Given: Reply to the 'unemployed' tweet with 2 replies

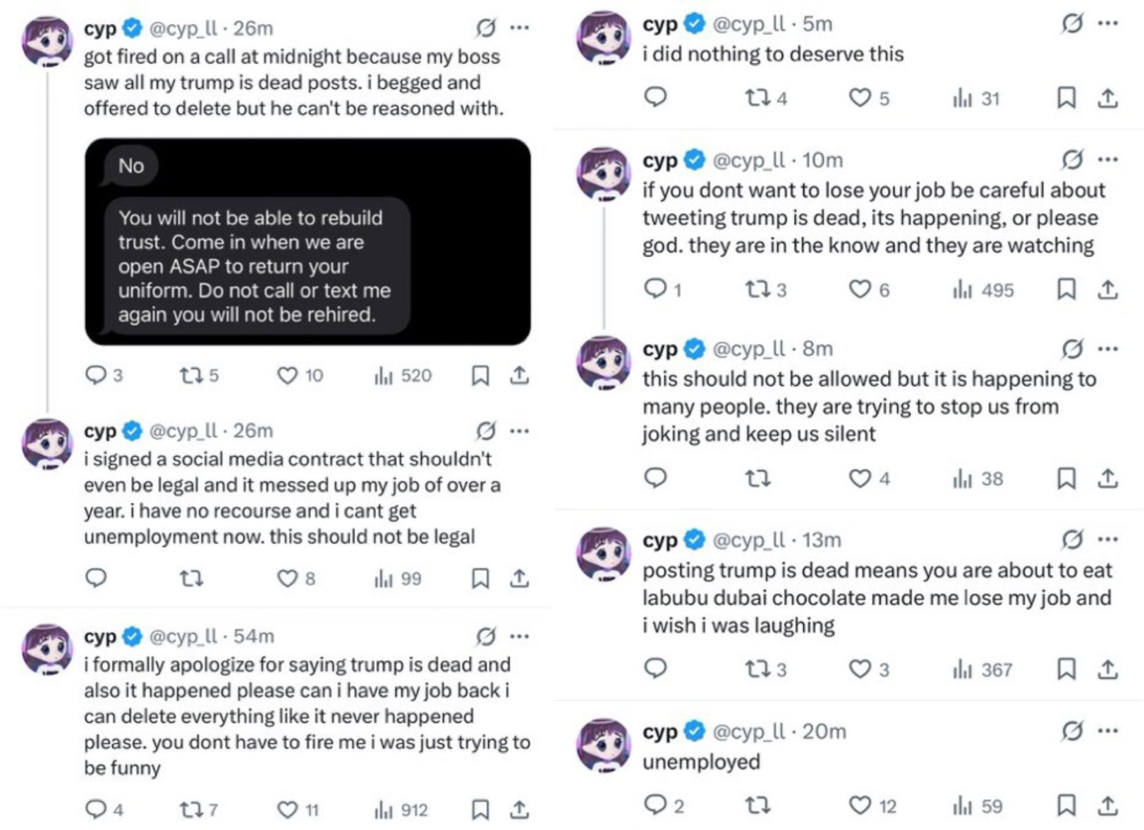Looking at the screenshot, I should coord(664,805).
